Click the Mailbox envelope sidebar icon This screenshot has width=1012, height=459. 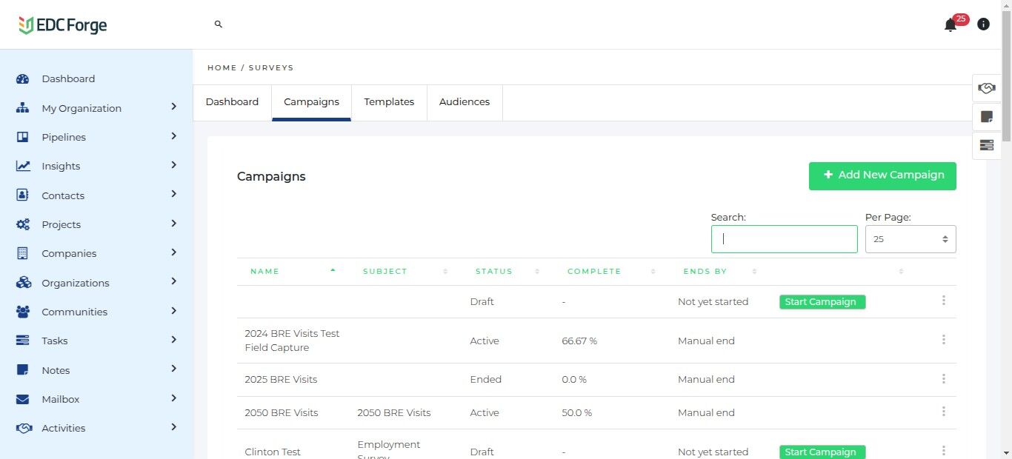click(x=23, y=400)
